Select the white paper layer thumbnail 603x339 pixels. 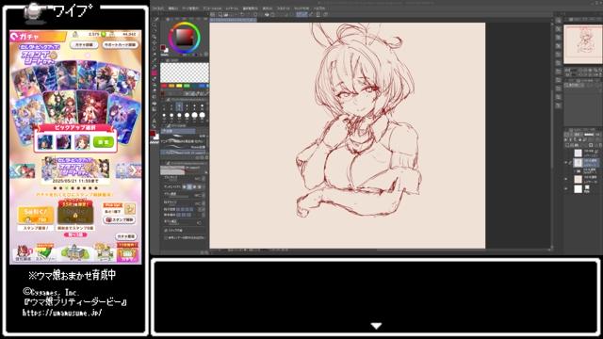click(x=578, y=188)
